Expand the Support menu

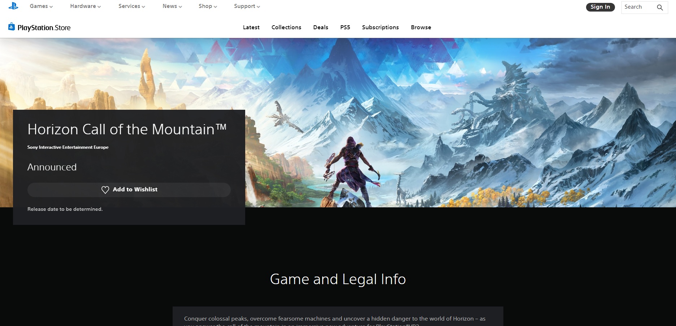pyautogui.click(x=247, y=6)
